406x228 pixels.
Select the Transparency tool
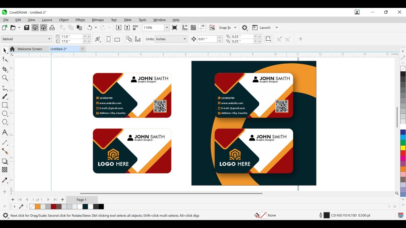4,170
